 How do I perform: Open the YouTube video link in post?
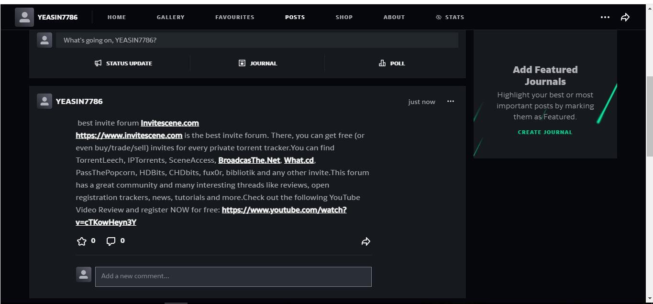284,210
